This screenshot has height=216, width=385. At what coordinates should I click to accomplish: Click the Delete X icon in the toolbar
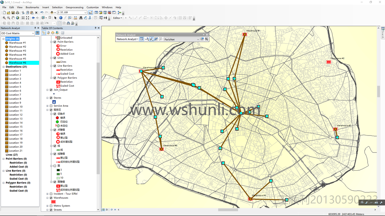[36, 13]
